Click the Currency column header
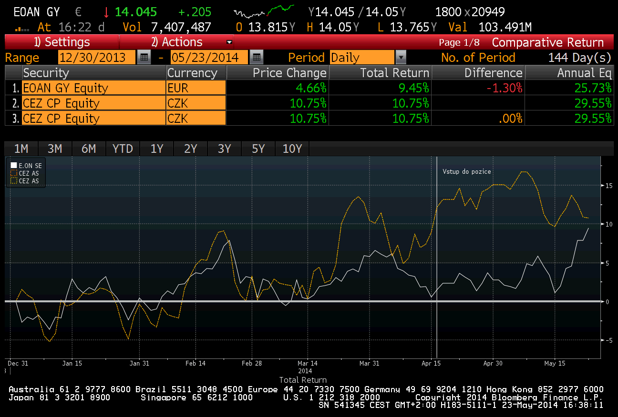Viewport: 618px width, 417px height. 196,73
